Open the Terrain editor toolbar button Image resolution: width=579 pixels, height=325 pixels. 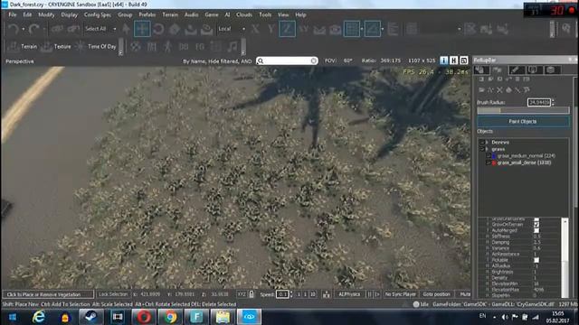tap(23, 46)
